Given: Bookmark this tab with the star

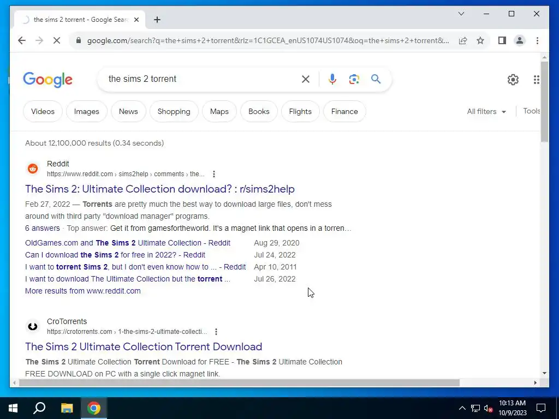Looking at the screenshot, I should pos(480,40).
